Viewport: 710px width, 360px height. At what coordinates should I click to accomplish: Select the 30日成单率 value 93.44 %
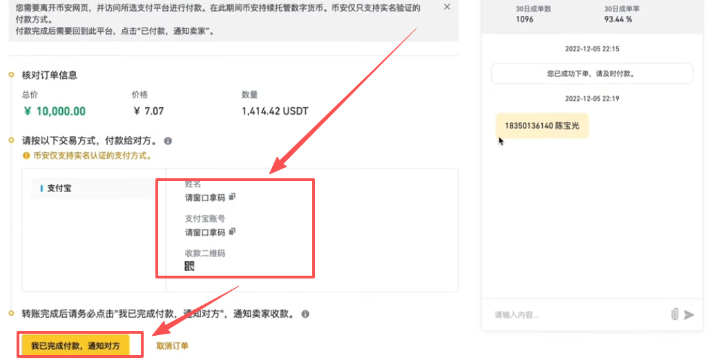617,19
